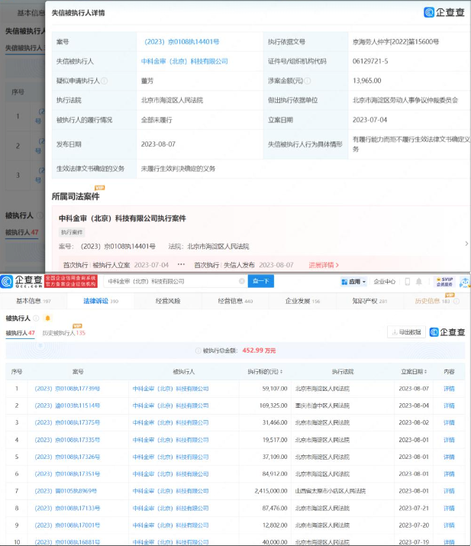The width and height of the screenshot is (471, 546).
Task: Click the 查一下 search button
Action: coord(261,281)
